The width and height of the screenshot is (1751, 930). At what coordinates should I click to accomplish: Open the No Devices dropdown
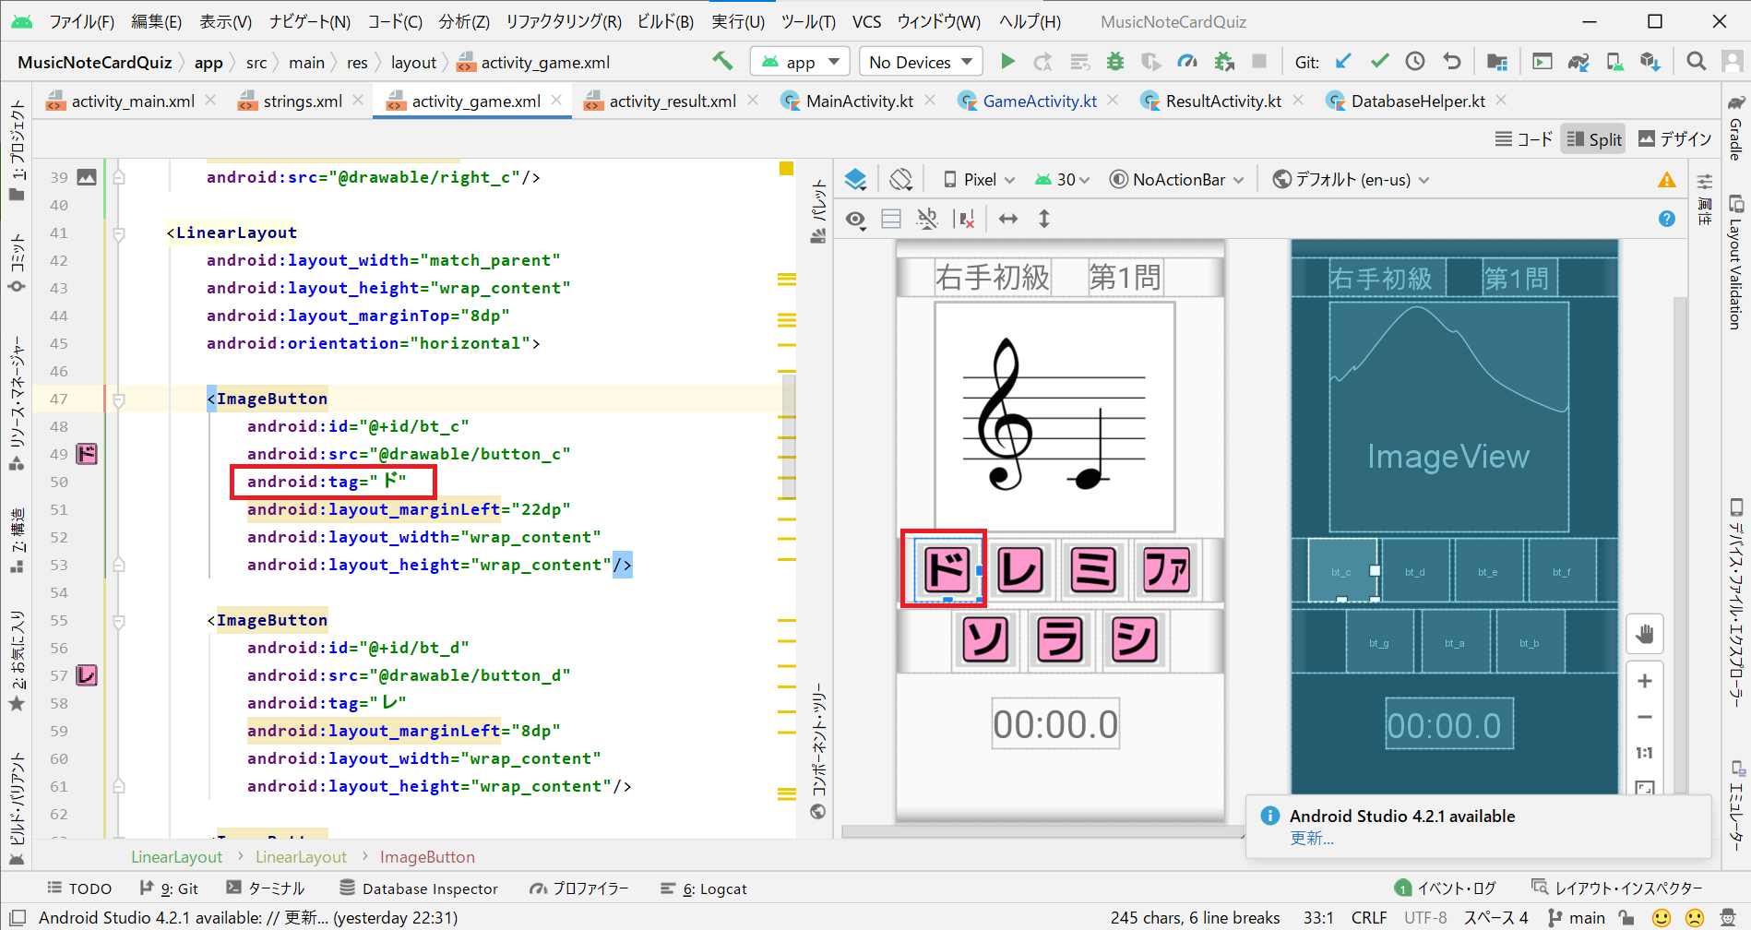920,62
